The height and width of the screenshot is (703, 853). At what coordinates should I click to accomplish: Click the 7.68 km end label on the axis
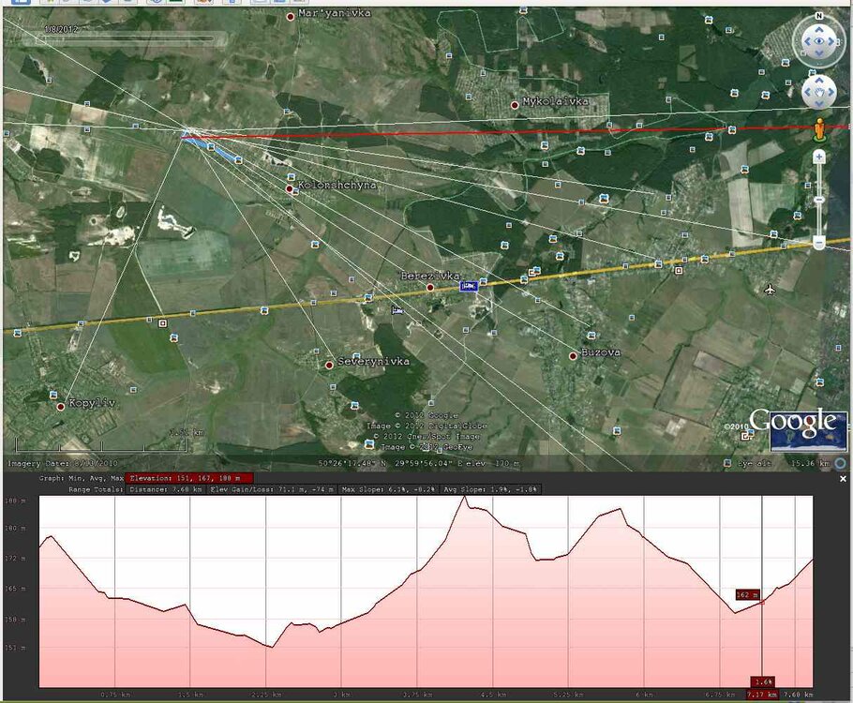pyautogui.click(x=798, y=695)
